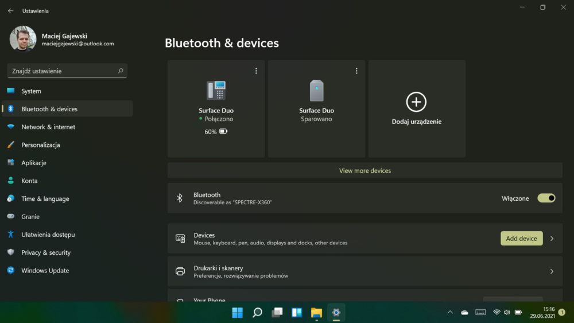The height and width of the screenshot is (323, 574).
Task: Open Privacy & security settings
Action: [67, 252]
